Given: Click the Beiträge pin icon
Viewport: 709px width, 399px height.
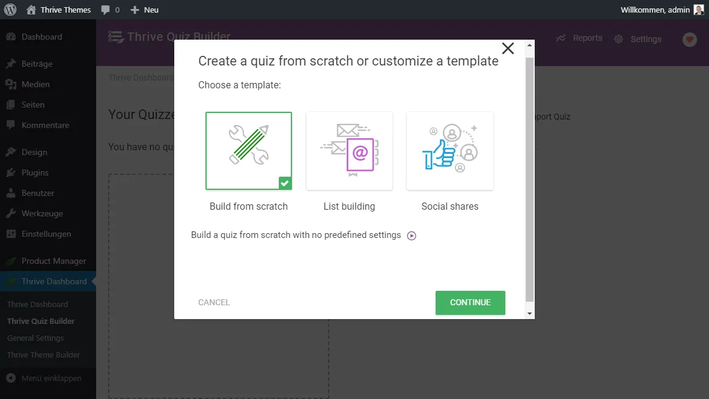Looking at the screenshot, I should (11, 64).
